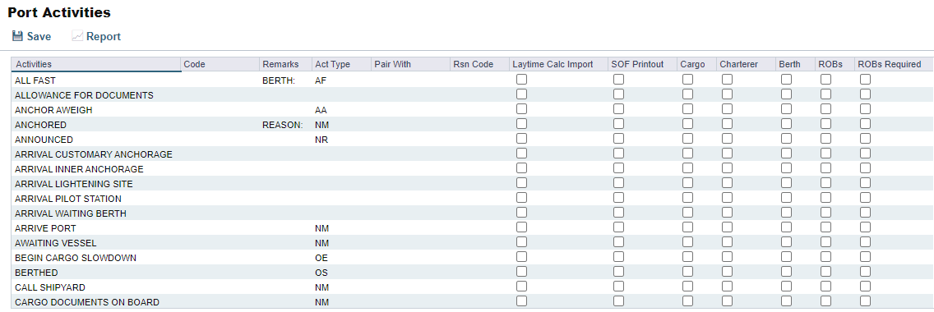934x312 pixels.
Task: Click the Save button label
Action: pyautogui.click(x=39, y=37)
